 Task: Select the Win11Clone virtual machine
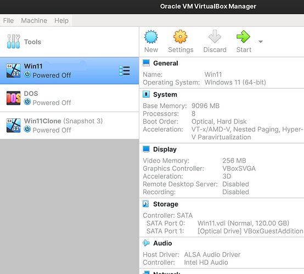[x=69, y=125]
